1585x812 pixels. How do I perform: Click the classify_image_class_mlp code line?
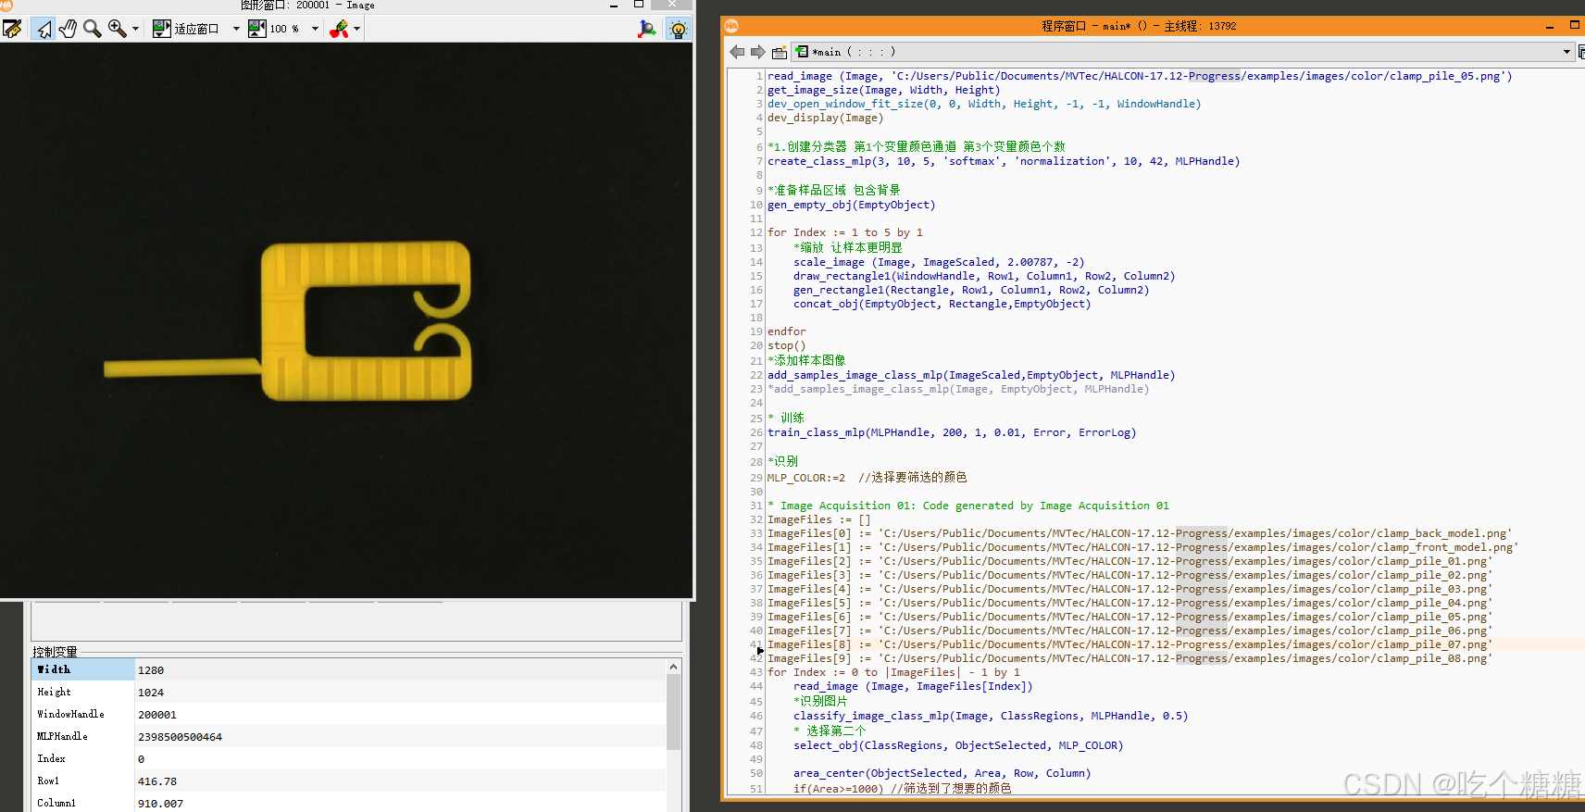(x=991, y=716)
